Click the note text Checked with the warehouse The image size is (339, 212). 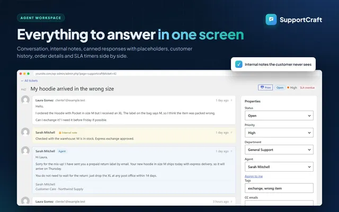[x=85, y=139]
